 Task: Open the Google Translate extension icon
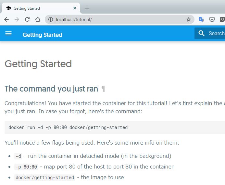[201, 19]
